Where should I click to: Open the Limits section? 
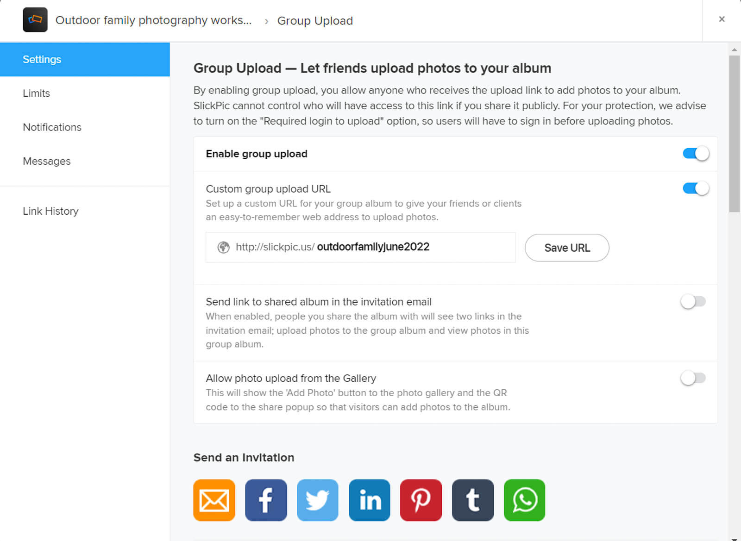[37, 93]
